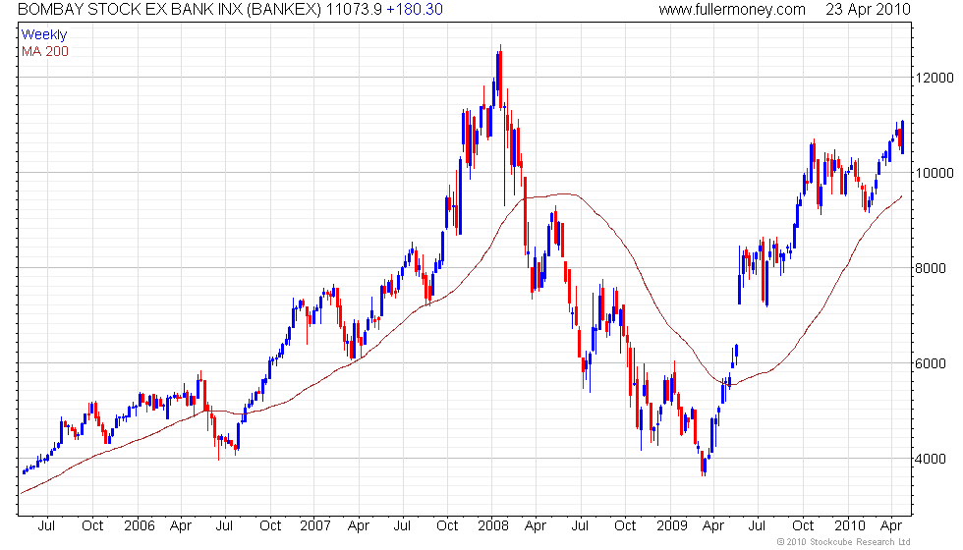This screenshot has height=550, width=963.
Task: Open the www.fullermoney.com address text
Action: (732, 9)
